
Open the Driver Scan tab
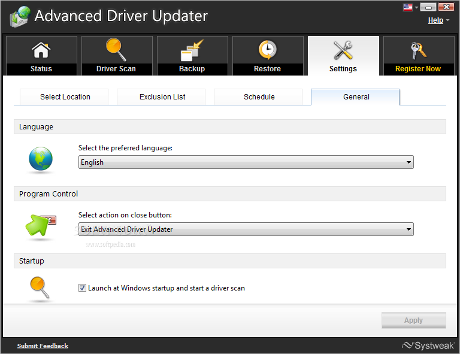117,56
